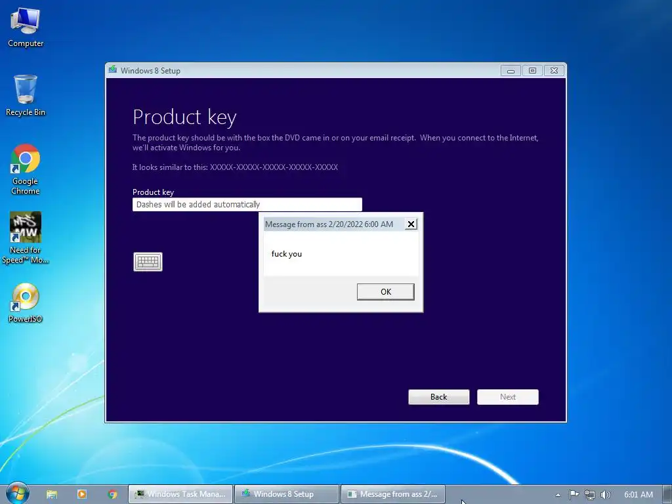Launch Chrome from the taskbar pin

point(112,494)
